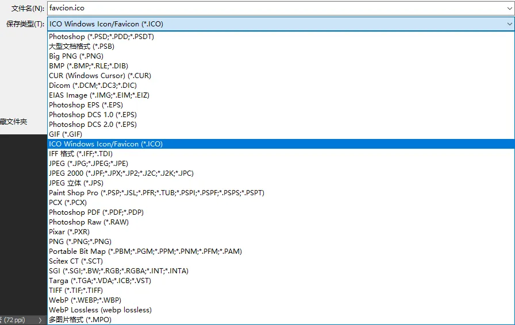Viewport: 515px width, 325px height.
Task: Collapse the save type combo box arrow
Action: click(509, 24)
